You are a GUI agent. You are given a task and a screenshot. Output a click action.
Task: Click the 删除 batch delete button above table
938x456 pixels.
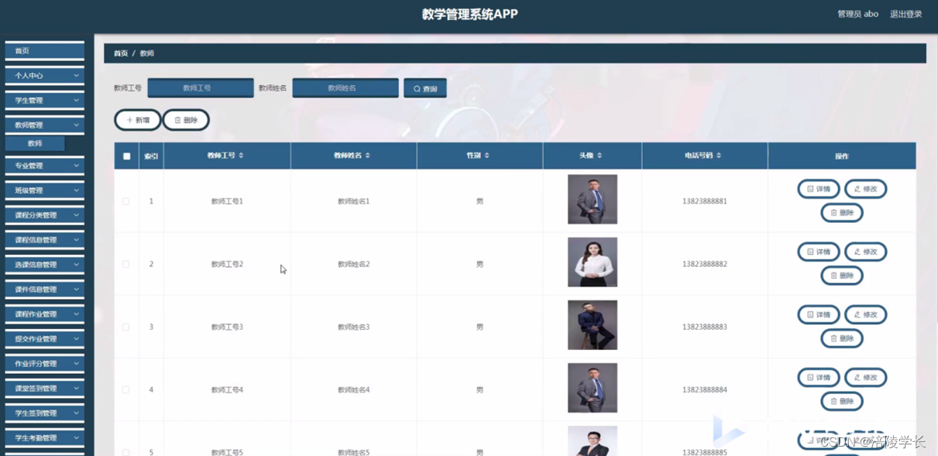pos(186,120)
